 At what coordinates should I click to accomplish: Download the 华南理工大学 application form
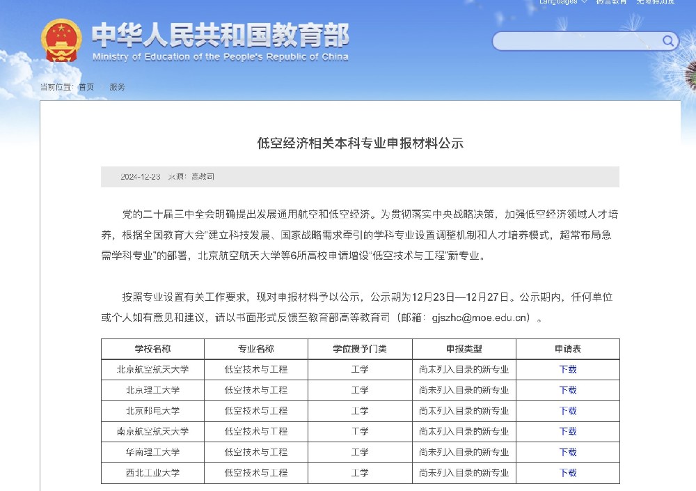tap(568, 452)
